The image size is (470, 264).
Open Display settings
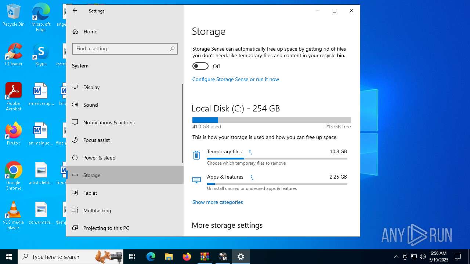point(125,87)
